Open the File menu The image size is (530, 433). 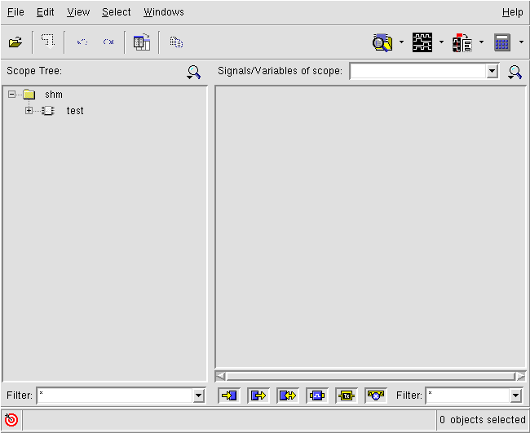[15, 12]
